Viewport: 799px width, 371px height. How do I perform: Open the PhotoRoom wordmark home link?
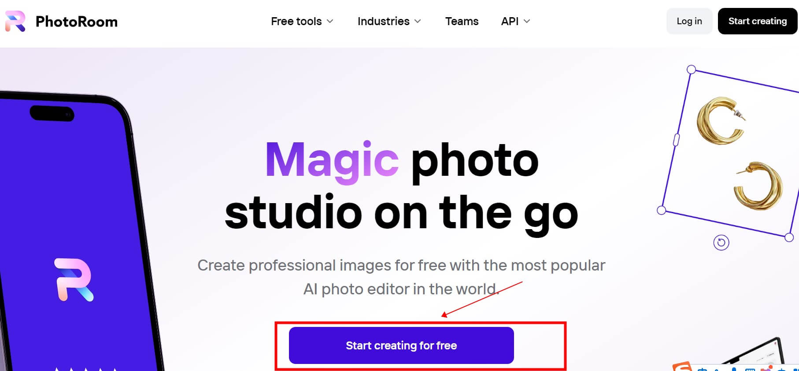pos(77,22)
